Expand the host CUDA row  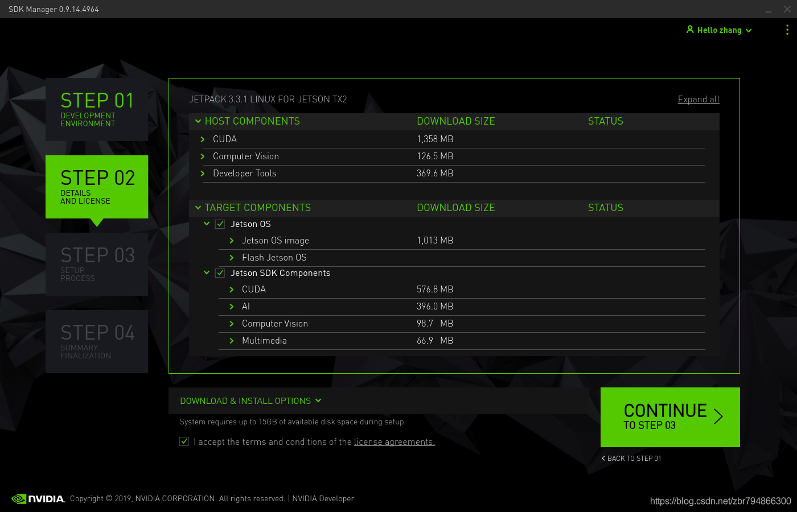pyautogui.click(x=203, y=139)
